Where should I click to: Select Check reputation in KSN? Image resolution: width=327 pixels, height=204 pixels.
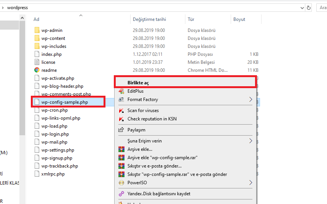(x=152, y=119)
